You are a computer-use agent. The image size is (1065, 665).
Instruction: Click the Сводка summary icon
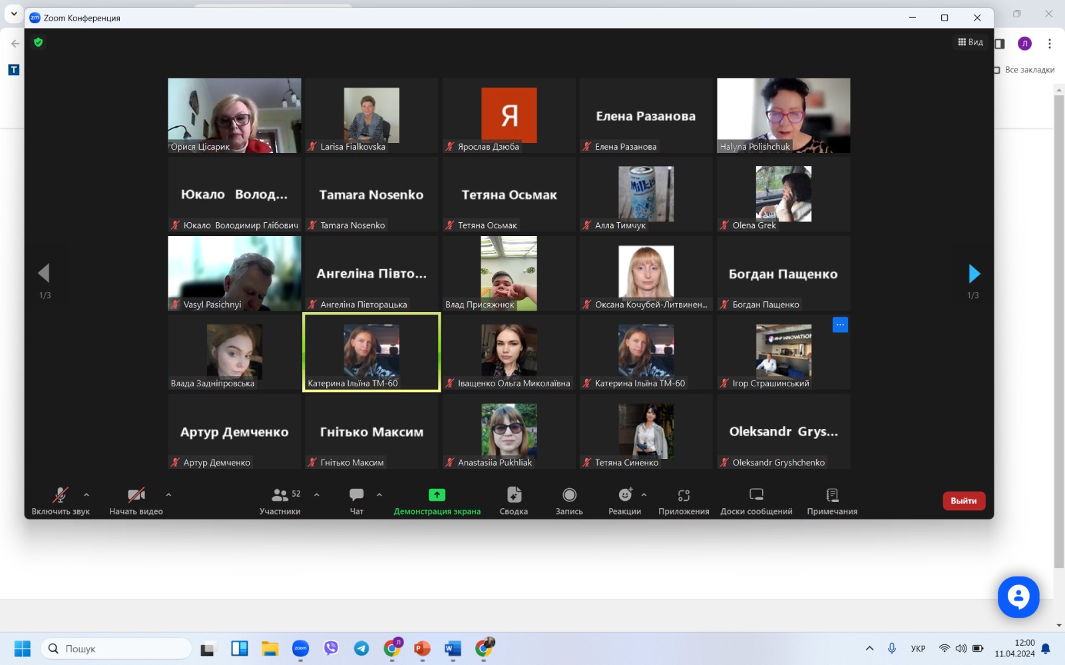[x=513, y=500]
